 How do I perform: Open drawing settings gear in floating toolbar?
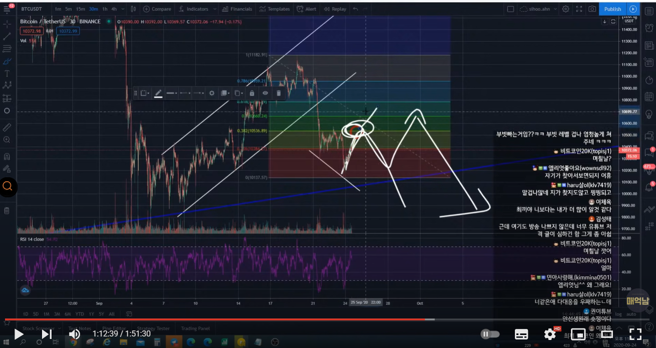pos(212,93)
